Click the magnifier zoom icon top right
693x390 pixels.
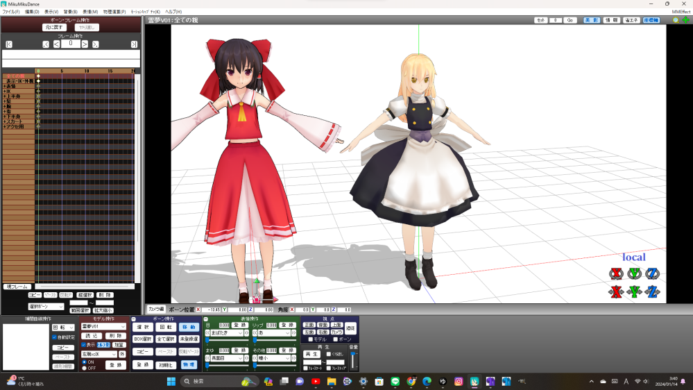676,20
